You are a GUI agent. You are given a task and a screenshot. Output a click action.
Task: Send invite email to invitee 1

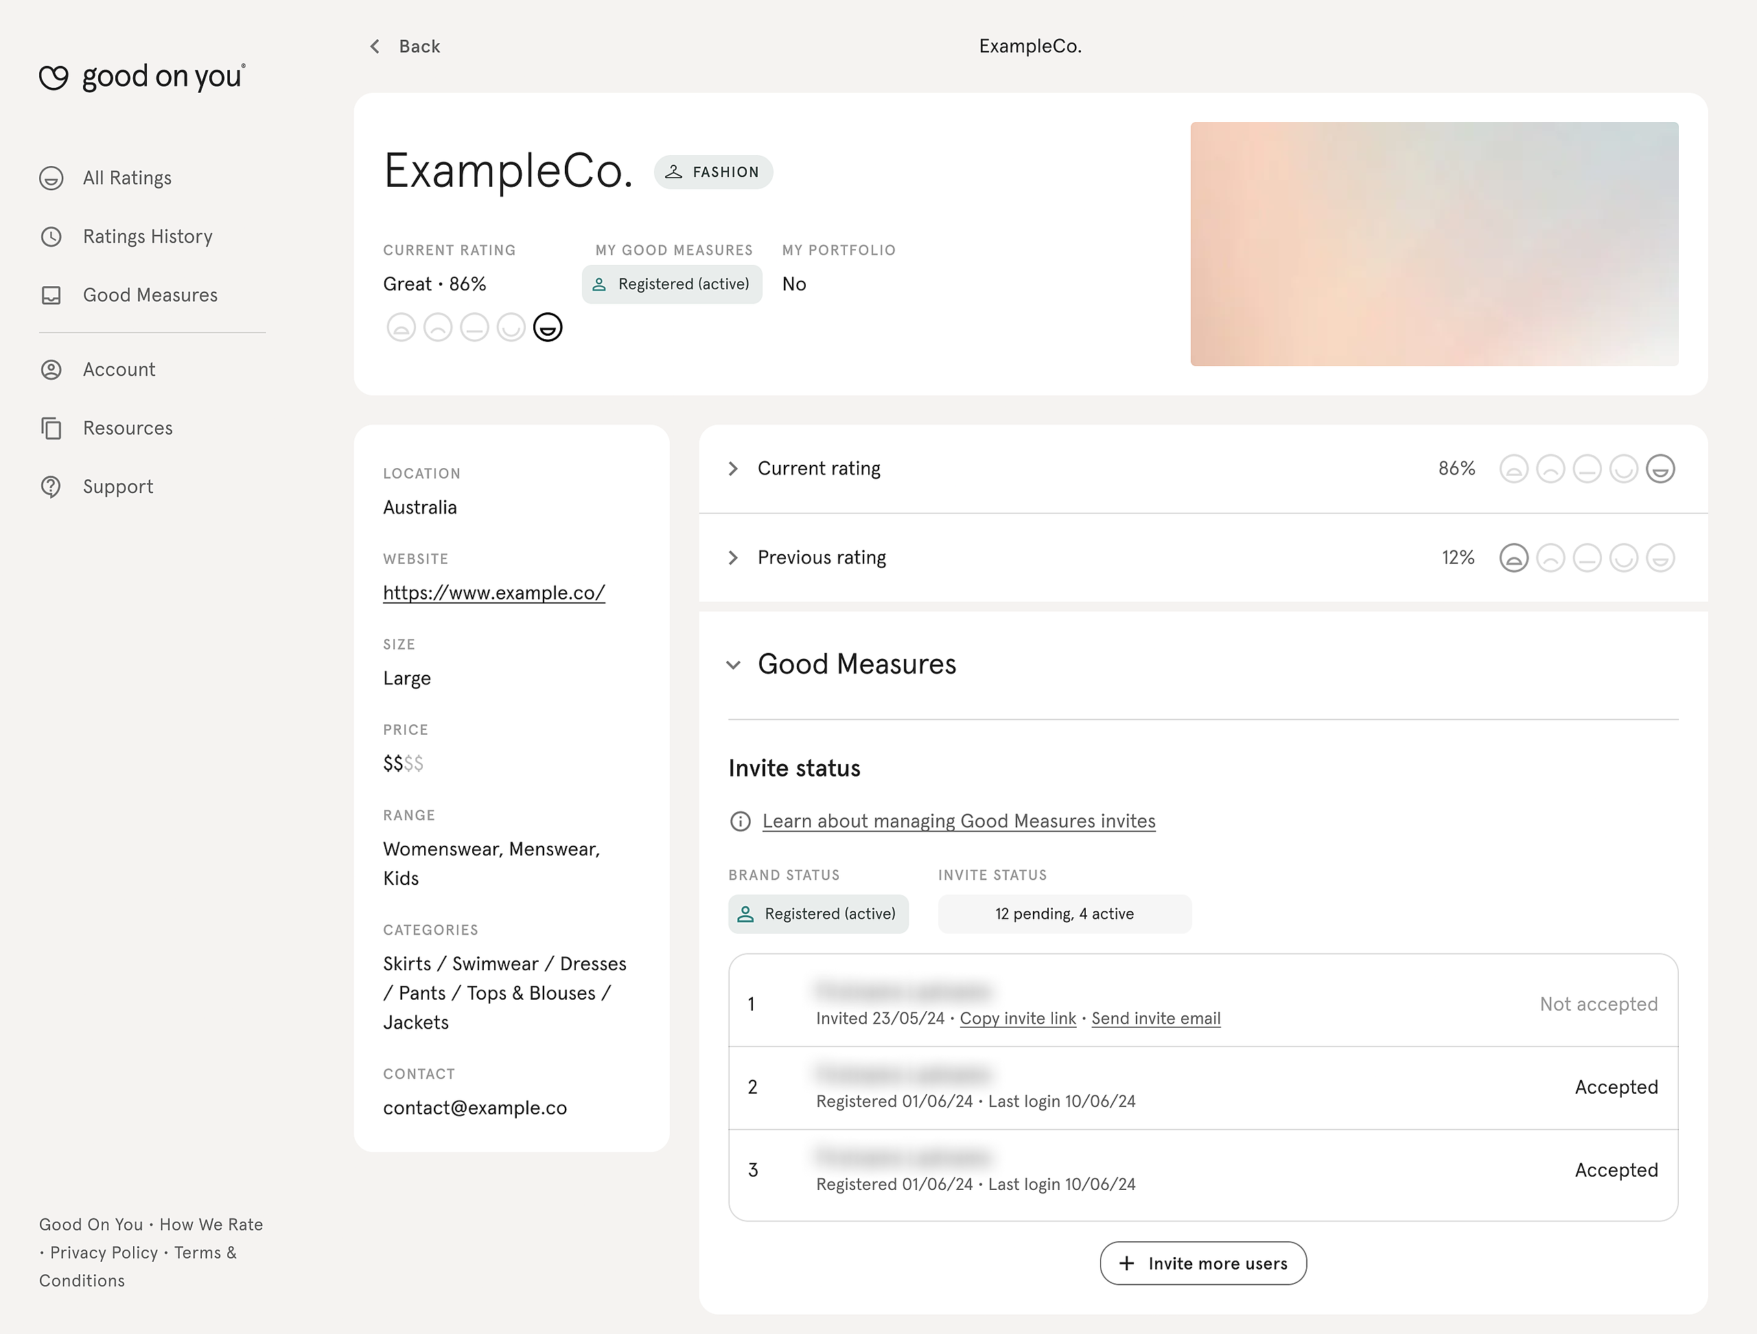pos(1156,1019)
